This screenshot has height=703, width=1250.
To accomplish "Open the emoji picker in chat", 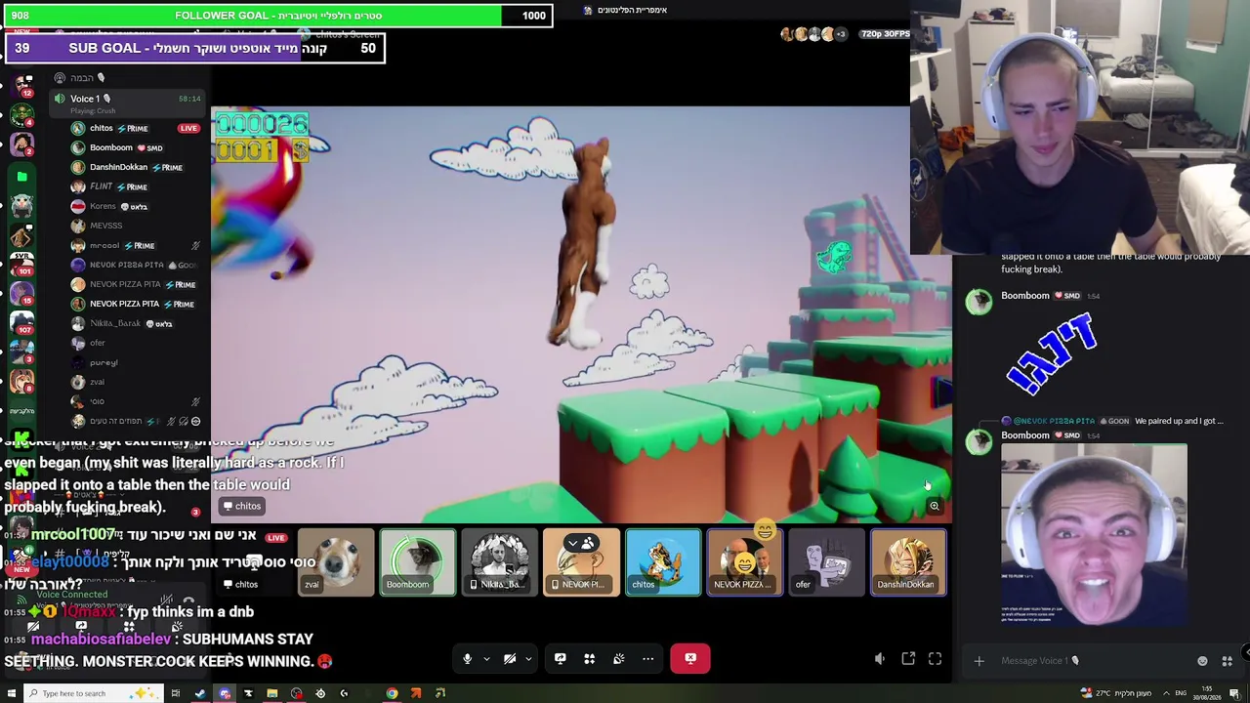I will (1202, 661).
